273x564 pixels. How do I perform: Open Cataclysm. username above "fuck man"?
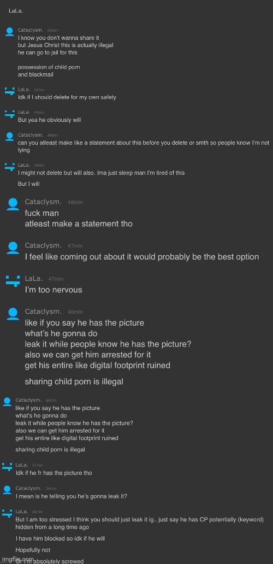(x=43, y=202)
